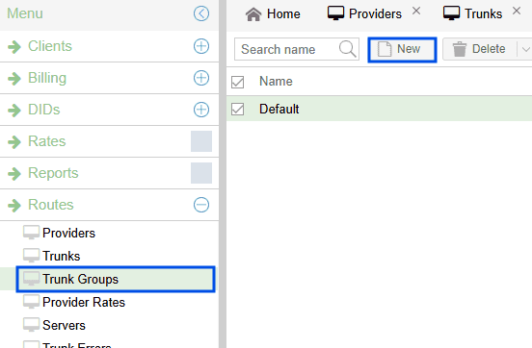Click the monitor icon next to Trunks tree item
Screen dimensions: 532x348
[x=31, y=256]
